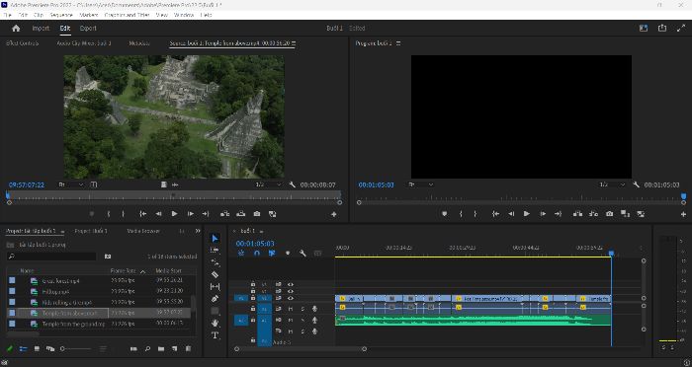This screenshot has width=692, height=367.
Task: Open the Window menu
Action: [184, 15]
